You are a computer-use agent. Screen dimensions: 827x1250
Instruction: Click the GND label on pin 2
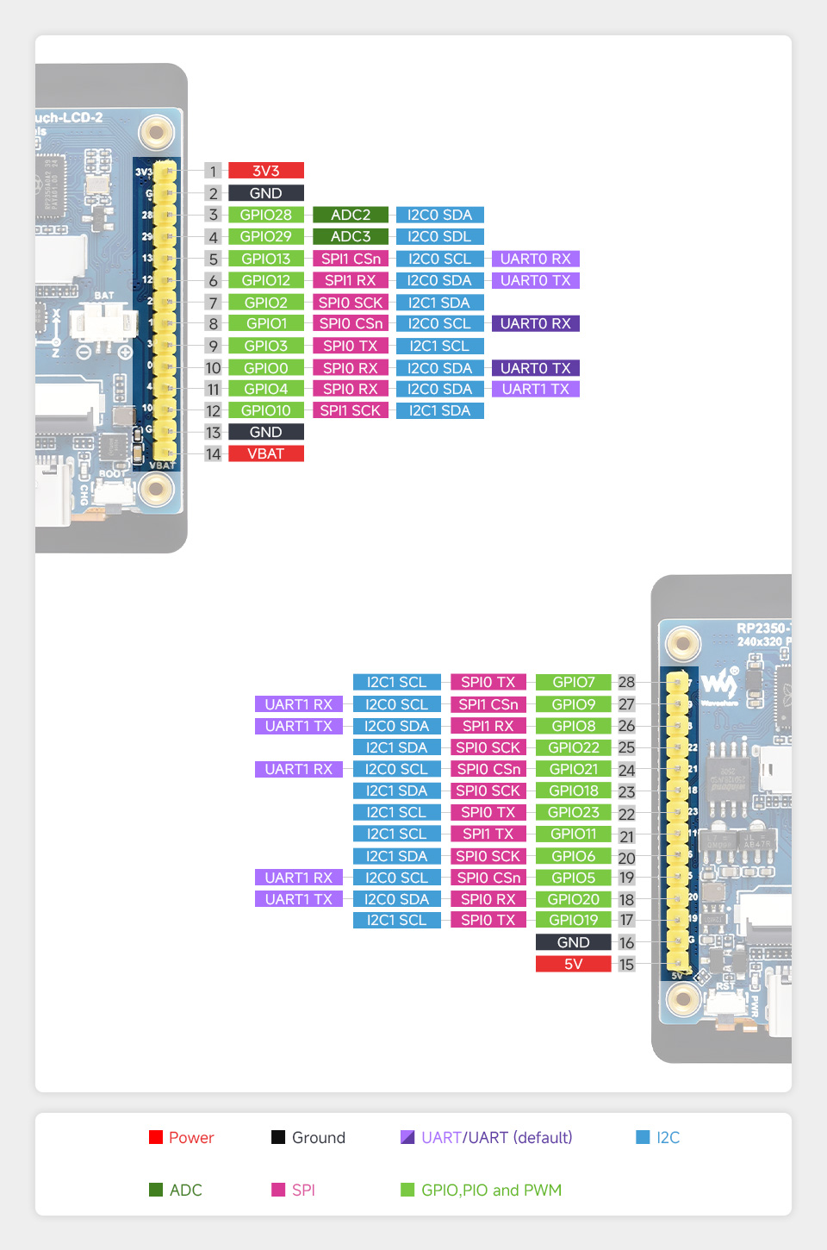[266, 193]
